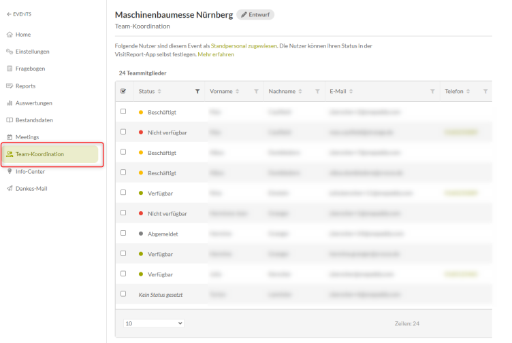Open Info-Center label in the sidebar

[30, 171]
